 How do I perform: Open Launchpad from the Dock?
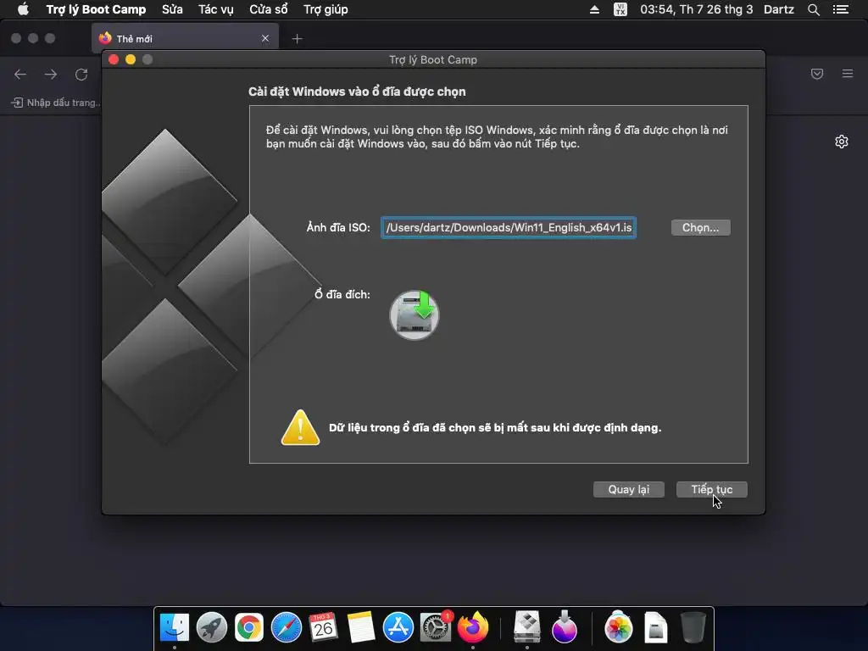pyautogui.click(x=211, y=627)
